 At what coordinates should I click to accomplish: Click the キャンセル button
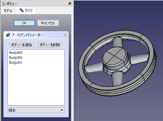48,23
